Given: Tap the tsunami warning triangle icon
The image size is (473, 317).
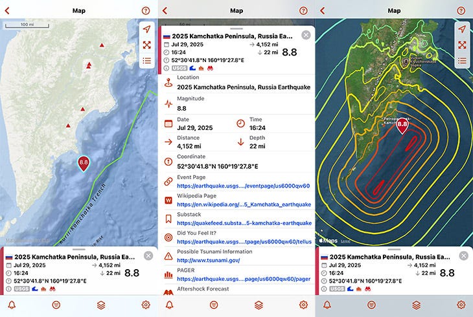Looking at the screenshot, I should tap(168, 256).
